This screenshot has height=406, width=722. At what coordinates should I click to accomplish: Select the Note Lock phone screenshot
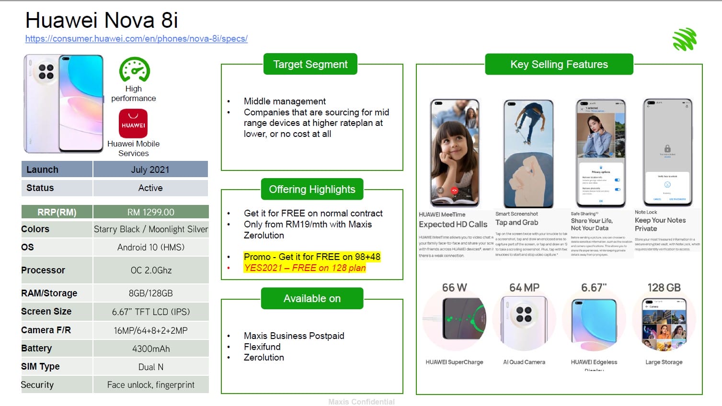(x=668, y=153)
